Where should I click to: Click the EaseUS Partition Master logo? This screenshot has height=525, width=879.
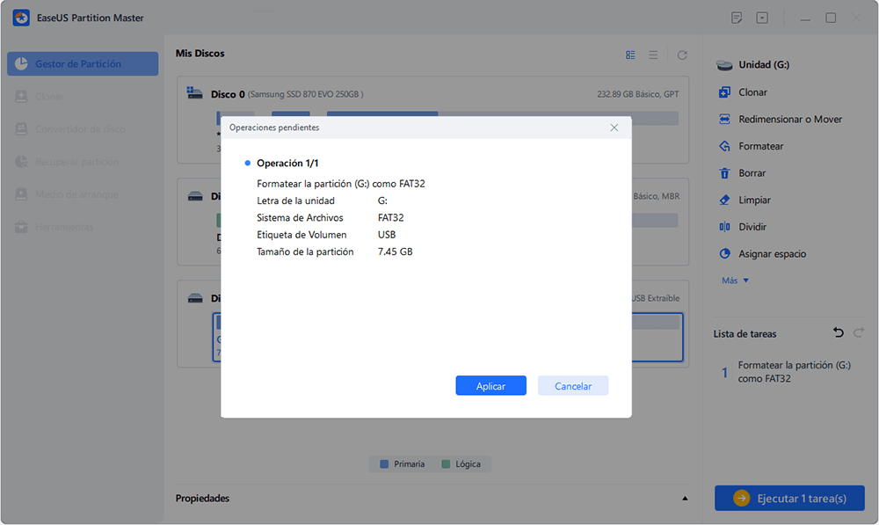(x=21, y=18)
